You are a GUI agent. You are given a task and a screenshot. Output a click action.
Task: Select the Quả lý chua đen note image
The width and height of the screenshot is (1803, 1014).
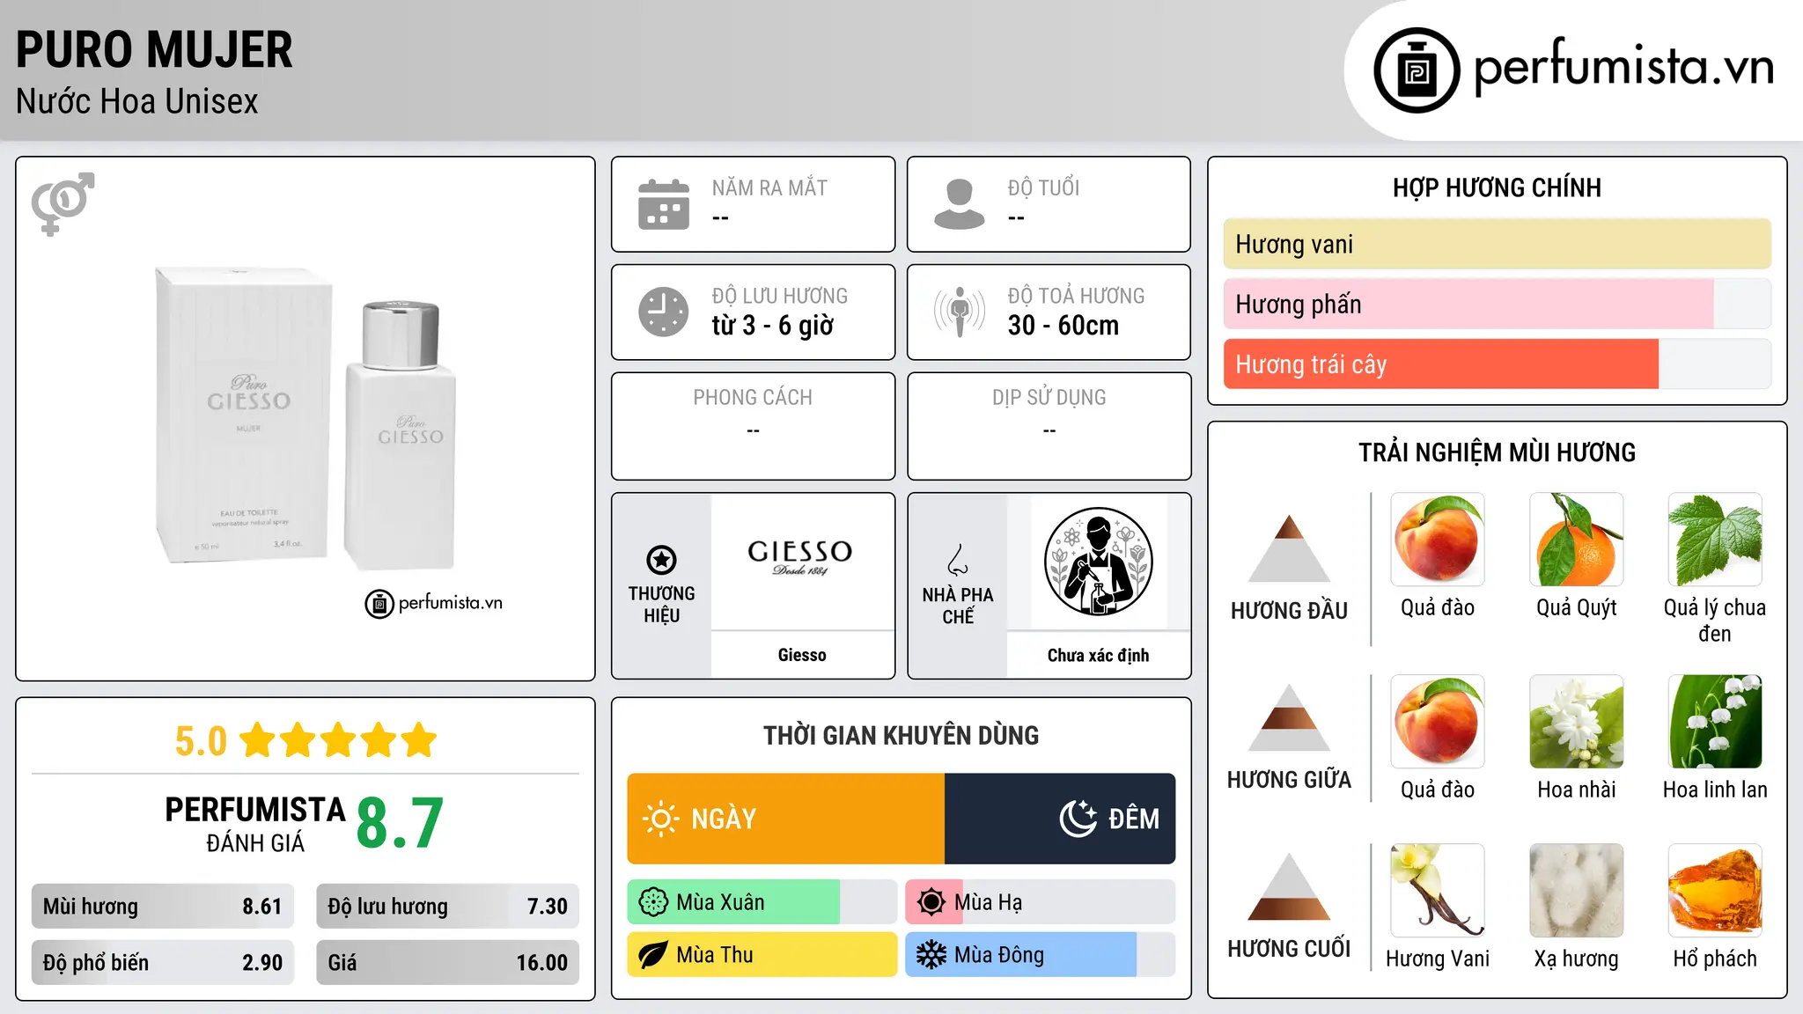1715,540
